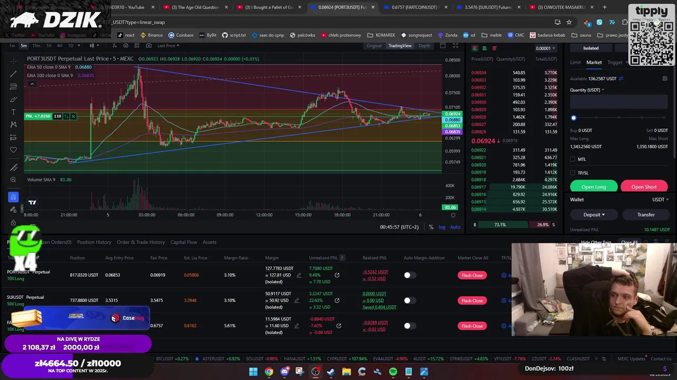
Task: Select the Limit order tab
Action: click(x=575, y=62)
